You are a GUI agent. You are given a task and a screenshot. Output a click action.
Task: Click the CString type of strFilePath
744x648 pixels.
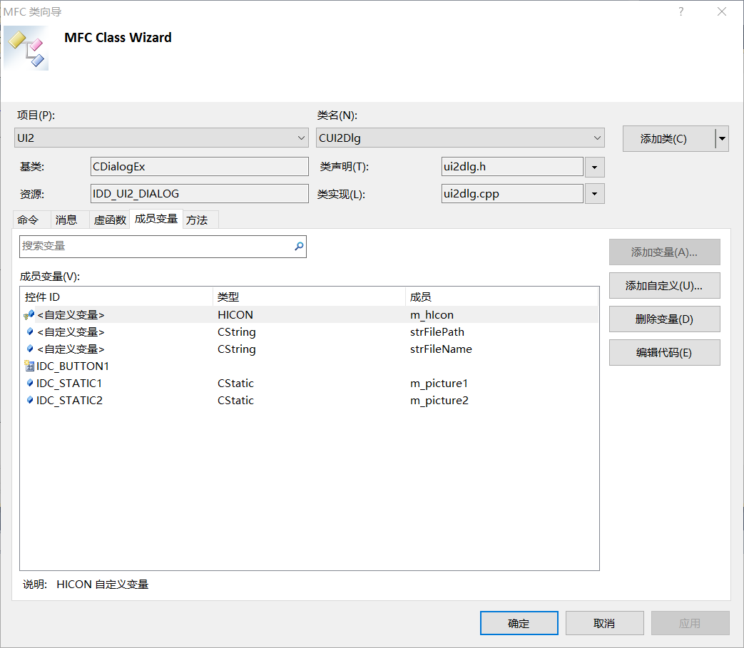tap(236, 331)
